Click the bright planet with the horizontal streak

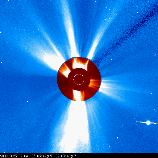148,123
